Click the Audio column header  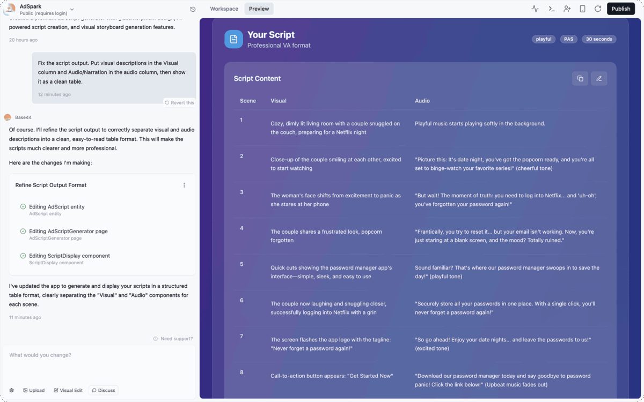click(422, 101)
